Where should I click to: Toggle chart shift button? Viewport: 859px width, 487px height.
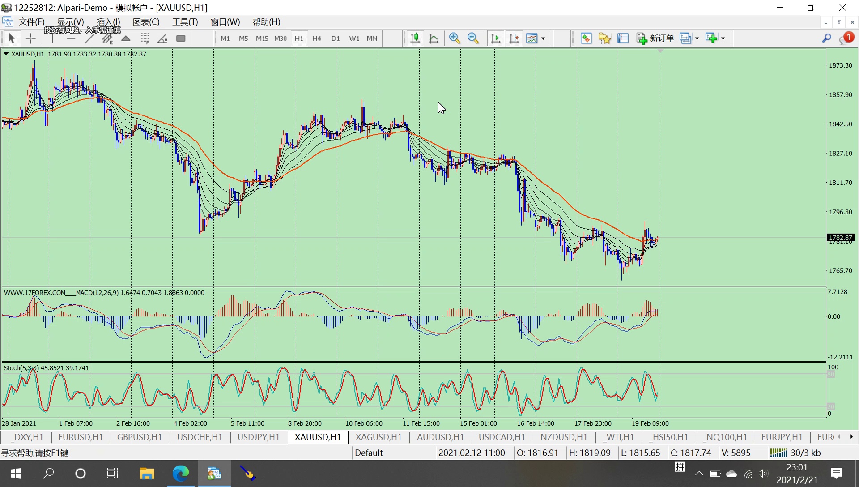[514, 38]
